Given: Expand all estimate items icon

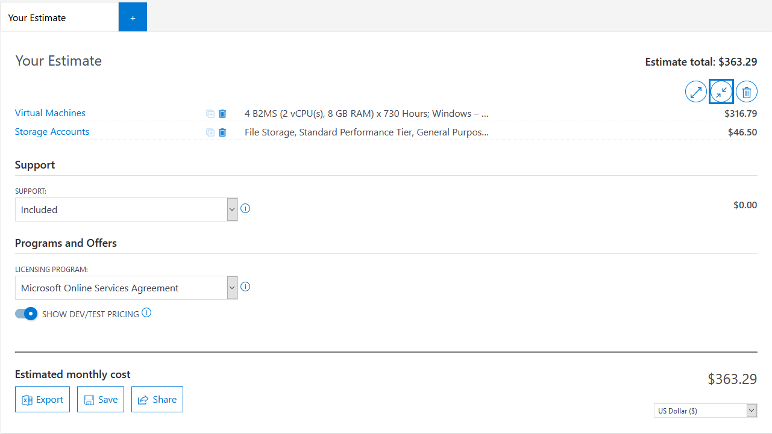Looking at the screenshot, I should tap(696, 92).
